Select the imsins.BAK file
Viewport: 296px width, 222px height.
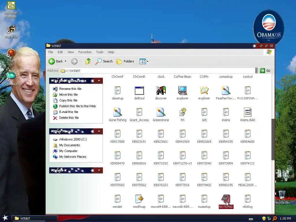[x=247, y=115]
